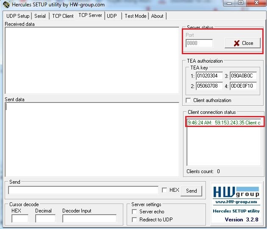
Task: Open the TCP Client tab
Action: (63, 16)
